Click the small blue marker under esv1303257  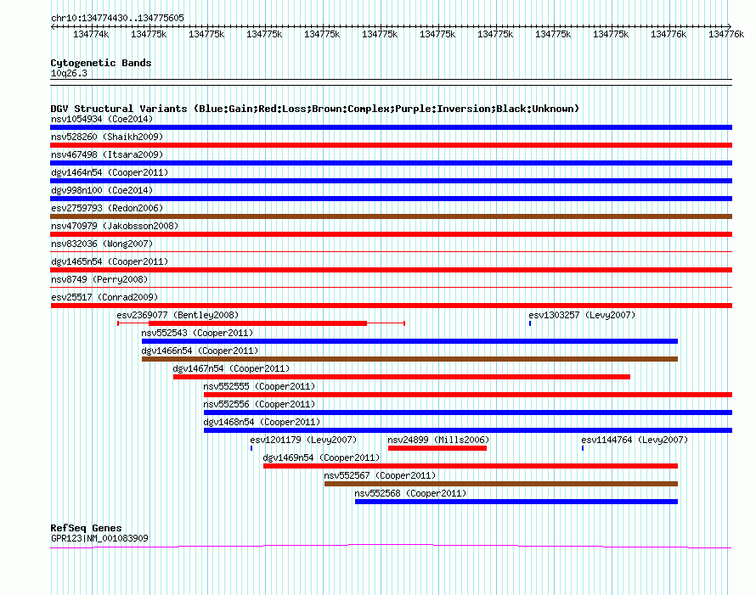(530, 323)
